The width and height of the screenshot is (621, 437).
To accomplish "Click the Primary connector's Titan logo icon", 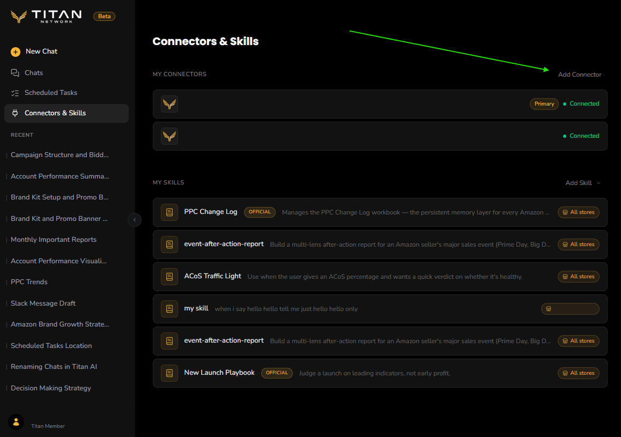I will tap(169, 104).
